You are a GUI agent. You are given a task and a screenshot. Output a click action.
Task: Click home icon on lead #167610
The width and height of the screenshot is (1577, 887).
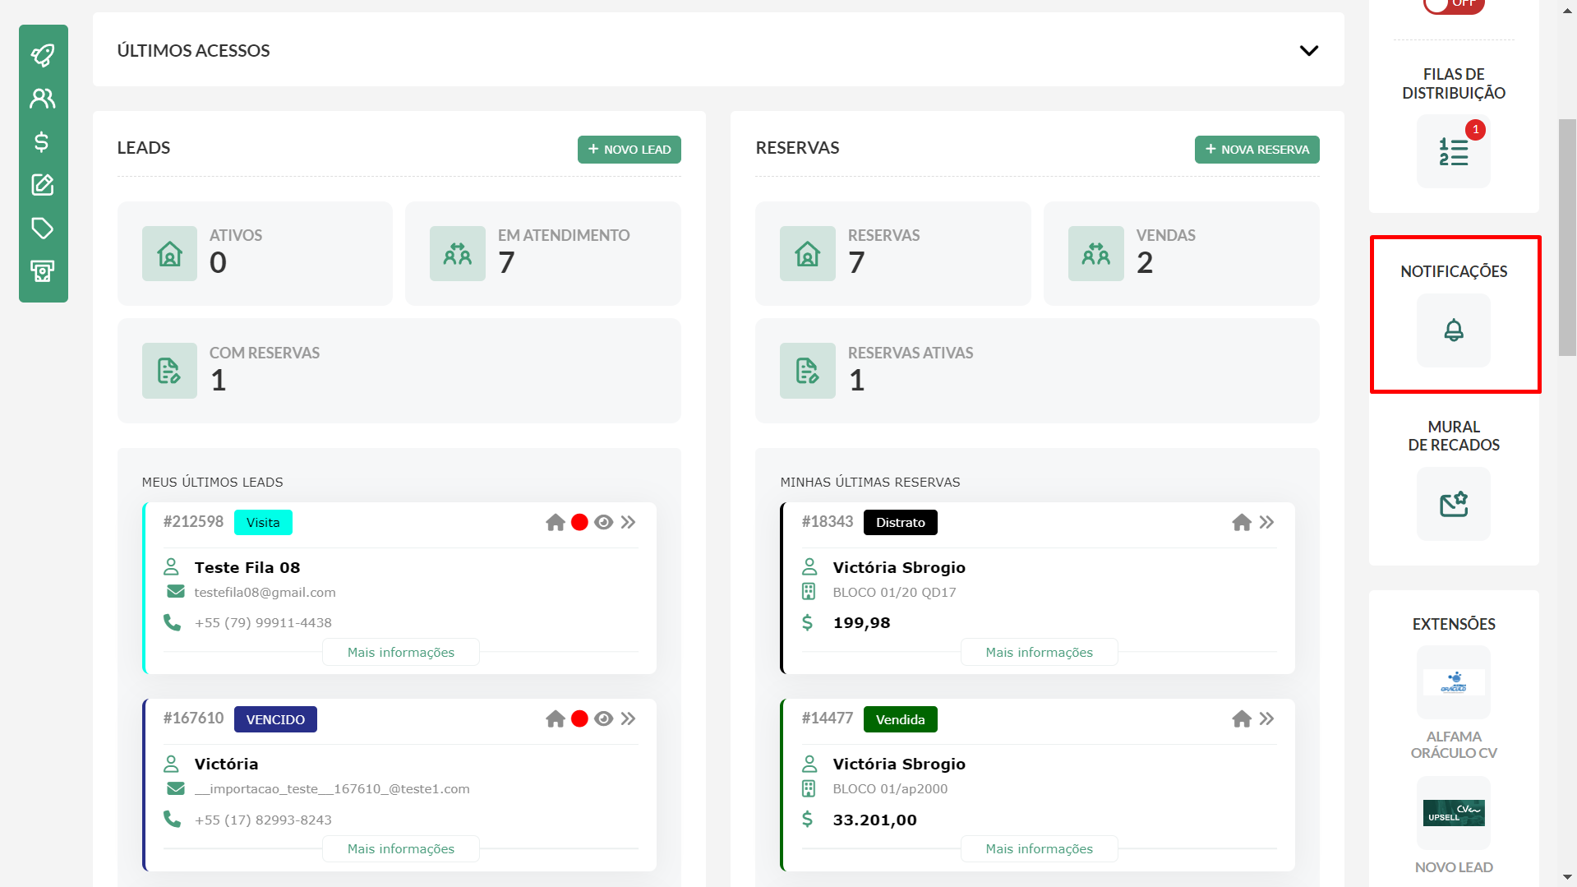click(x=556, y=719)
